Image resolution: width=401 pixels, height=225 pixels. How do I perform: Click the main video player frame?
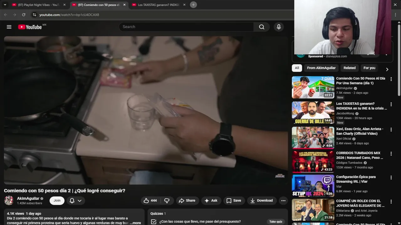146,110
